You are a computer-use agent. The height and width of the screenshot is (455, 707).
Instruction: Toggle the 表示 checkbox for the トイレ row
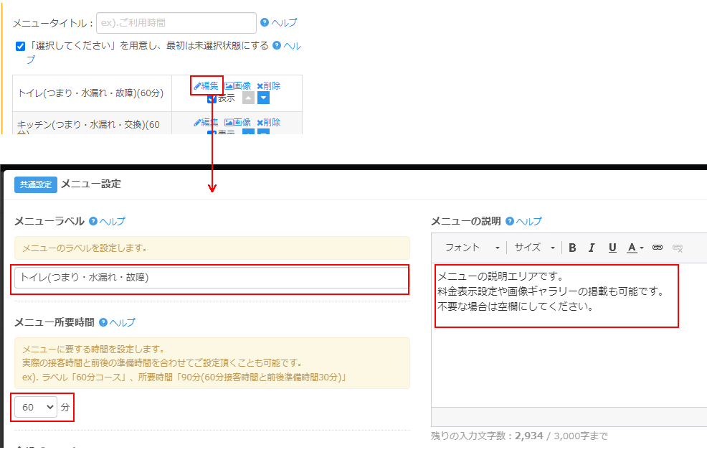pyautogui.click(x=212, y=99)
